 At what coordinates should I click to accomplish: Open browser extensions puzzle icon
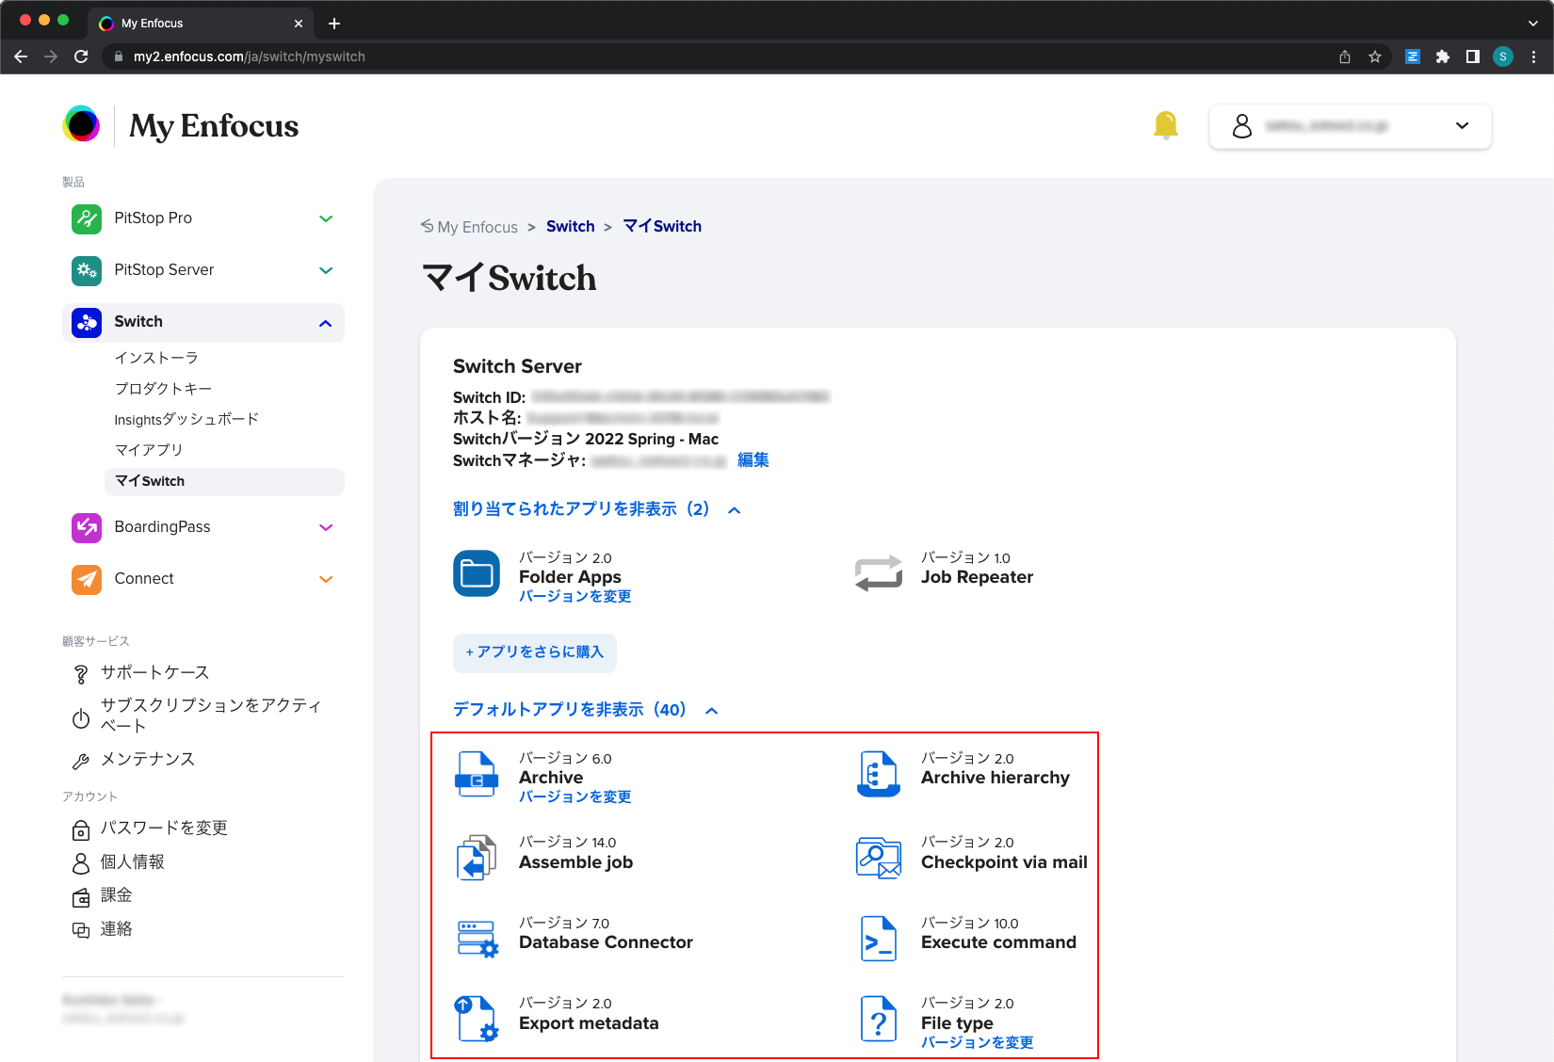tap(1442, 56)
